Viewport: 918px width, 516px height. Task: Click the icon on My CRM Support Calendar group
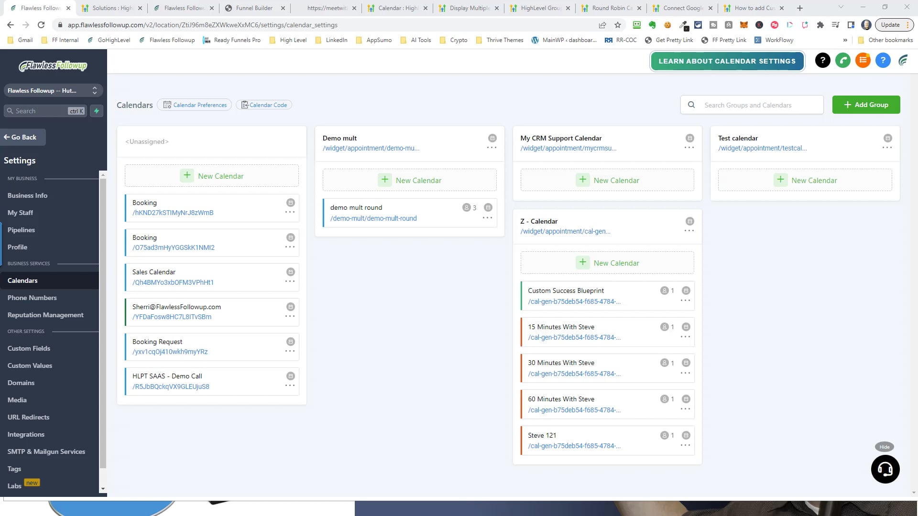click(689, 138)
